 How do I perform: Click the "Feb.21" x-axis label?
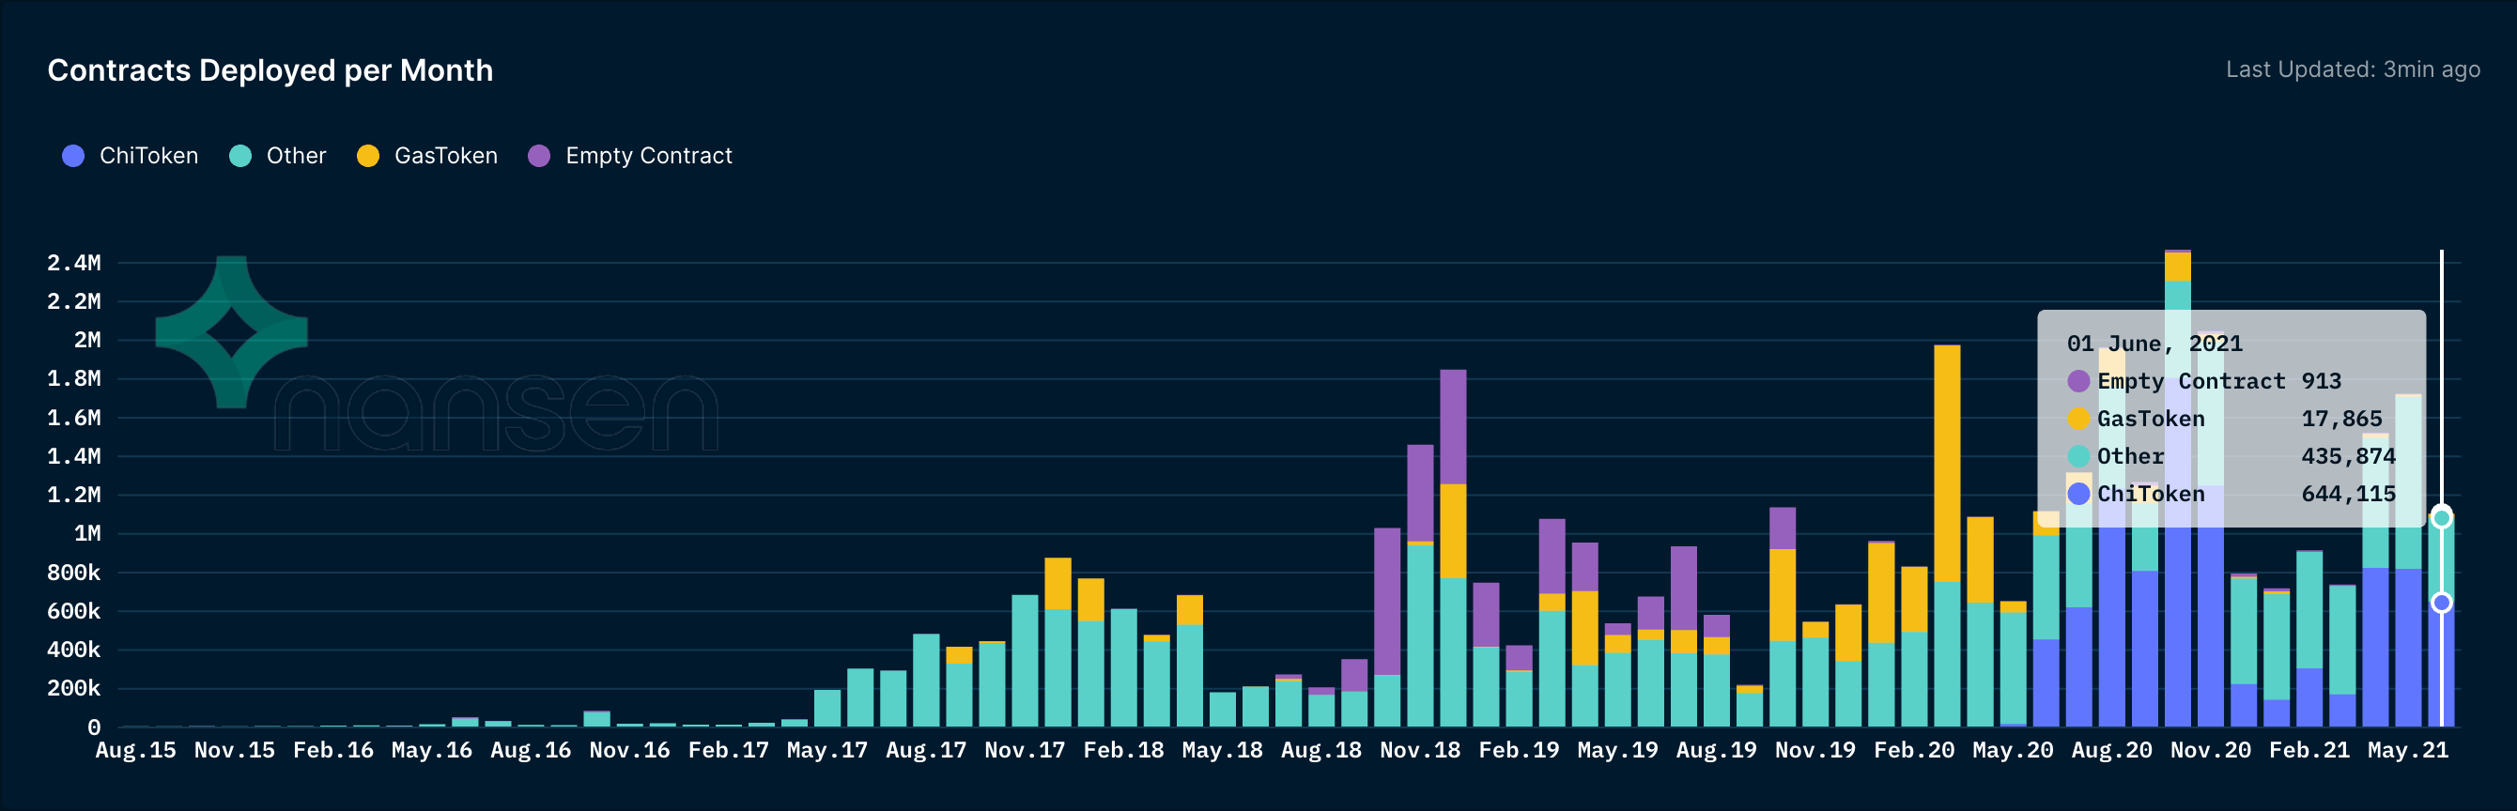(2309, 750)
